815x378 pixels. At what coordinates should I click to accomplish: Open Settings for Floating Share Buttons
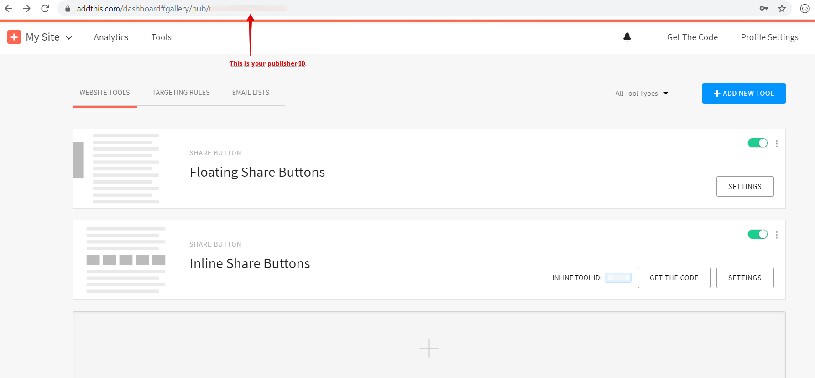[x=745, y=186]
